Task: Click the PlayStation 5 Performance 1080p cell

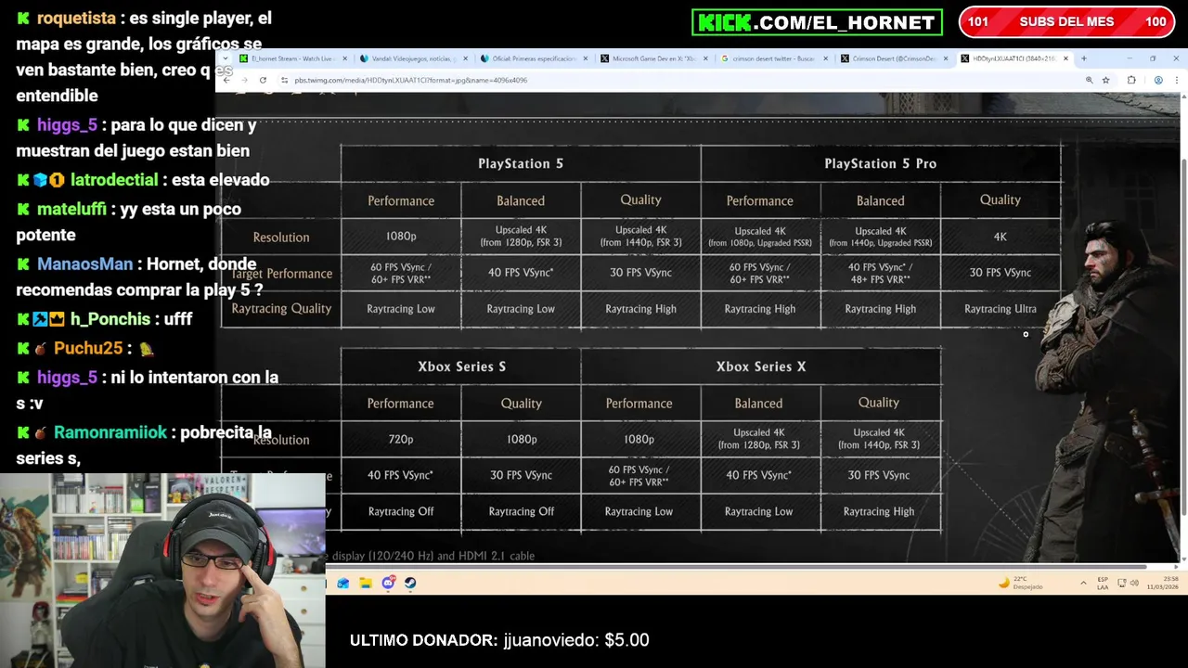Action: coord(401,237)
